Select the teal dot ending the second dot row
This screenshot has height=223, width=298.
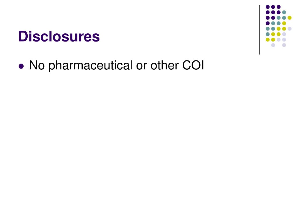tap(284, 12)
